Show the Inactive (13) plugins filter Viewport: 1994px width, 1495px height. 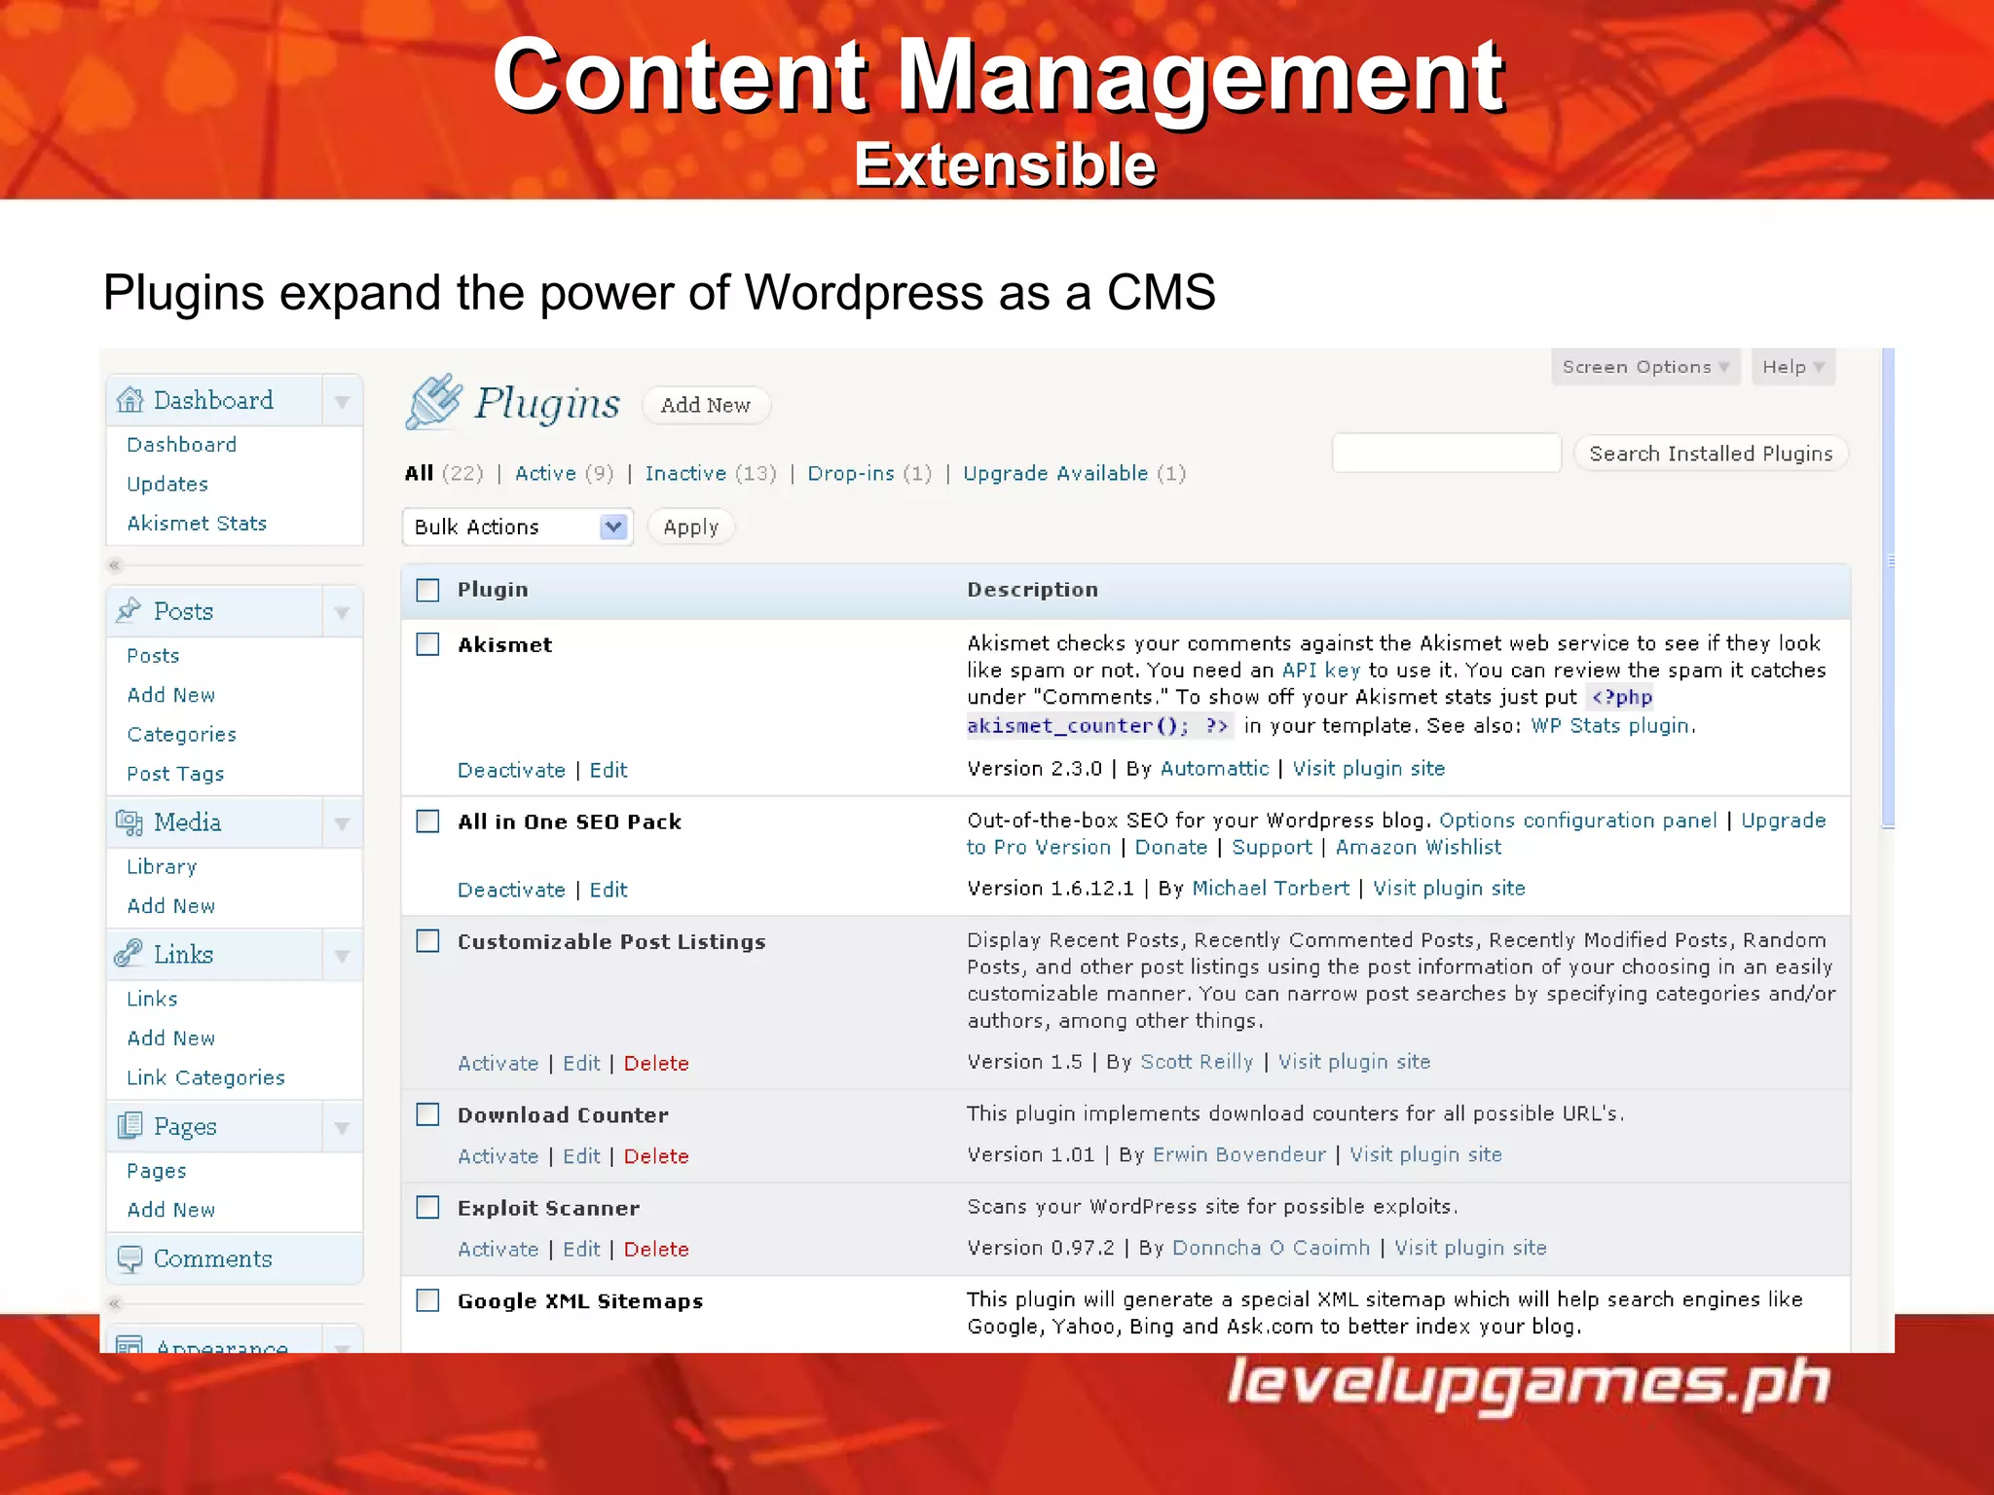pos(711,473)
